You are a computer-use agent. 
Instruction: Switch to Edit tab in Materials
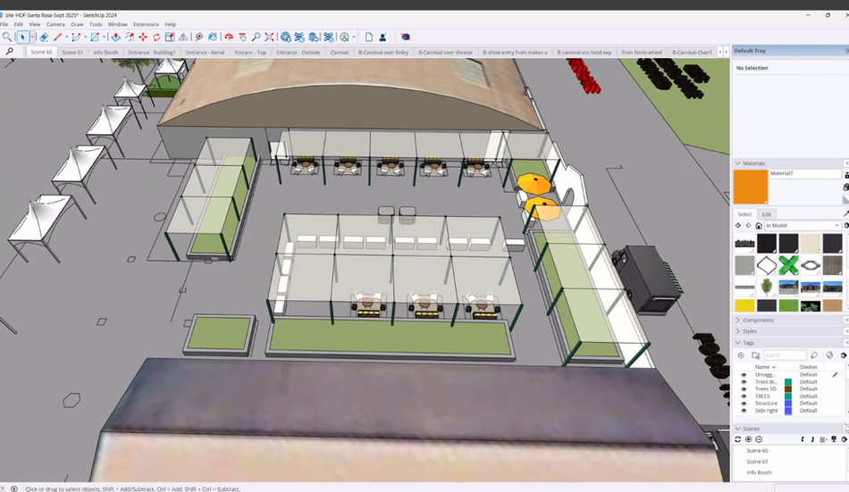(767, 214)
